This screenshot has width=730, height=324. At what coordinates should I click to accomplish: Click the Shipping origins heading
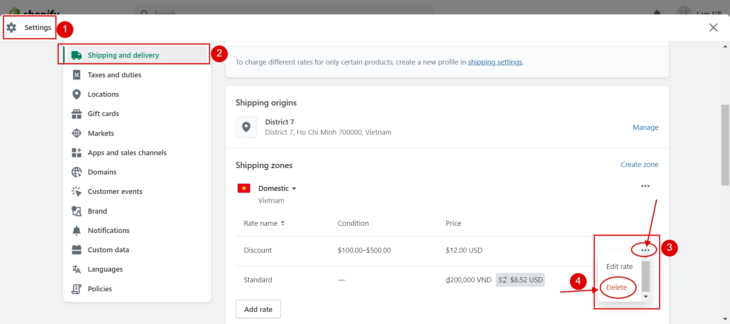click(x=266, y=103)
